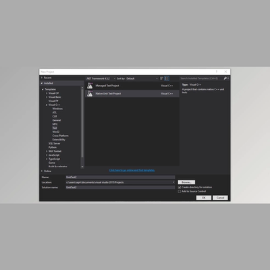Focus the Search Installed Templates box
Viewport: 270px width, 270px height.
click(201, 78)
